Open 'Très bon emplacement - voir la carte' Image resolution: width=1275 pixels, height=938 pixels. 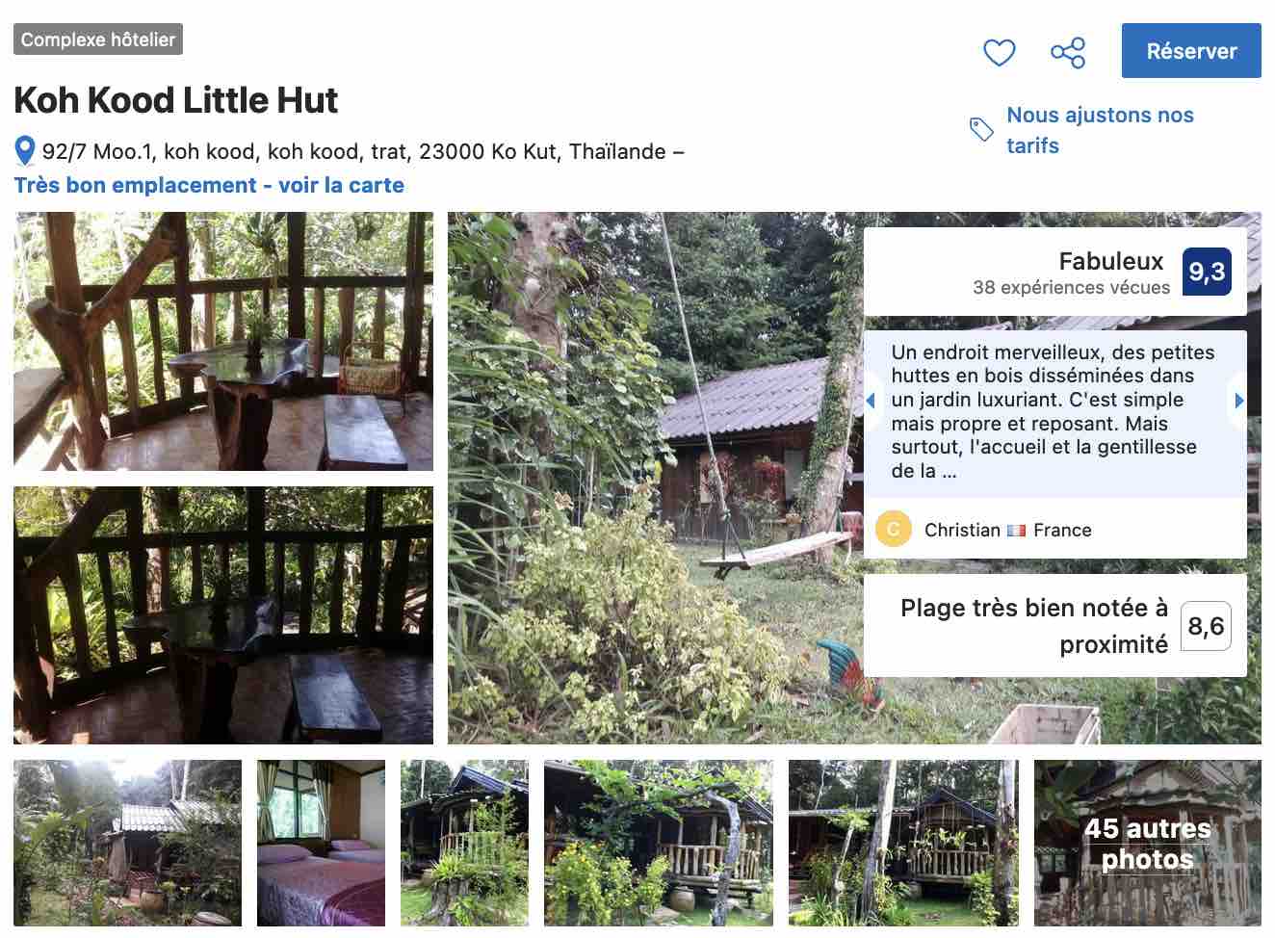tap(209, 185)
